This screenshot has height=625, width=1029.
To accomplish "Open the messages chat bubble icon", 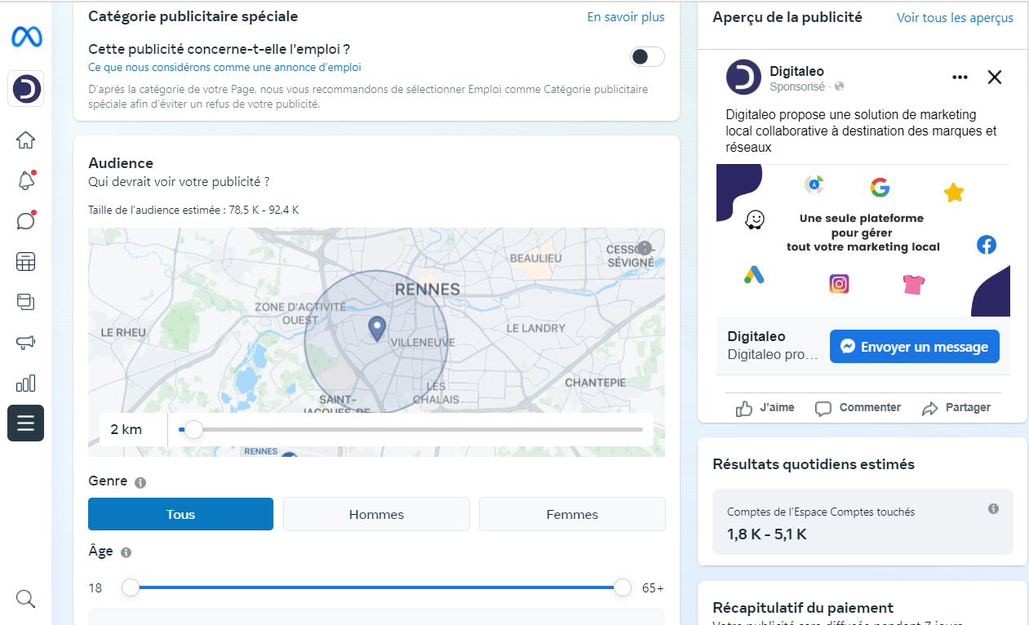I will (x=25, y=221).
